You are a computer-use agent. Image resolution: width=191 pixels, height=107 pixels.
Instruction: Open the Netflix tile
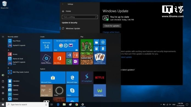100,78
